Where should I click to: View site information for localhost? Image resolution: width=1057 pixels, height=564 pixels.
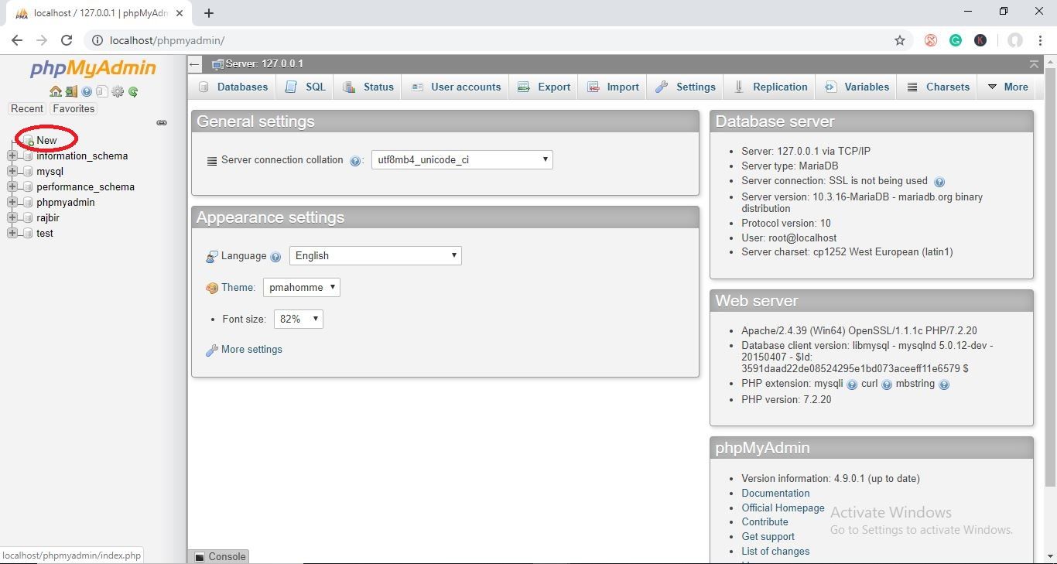coord(97,40)
